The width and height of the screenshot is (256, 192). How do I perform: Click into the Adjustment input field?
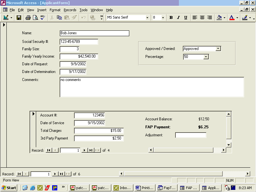point(190,135)
